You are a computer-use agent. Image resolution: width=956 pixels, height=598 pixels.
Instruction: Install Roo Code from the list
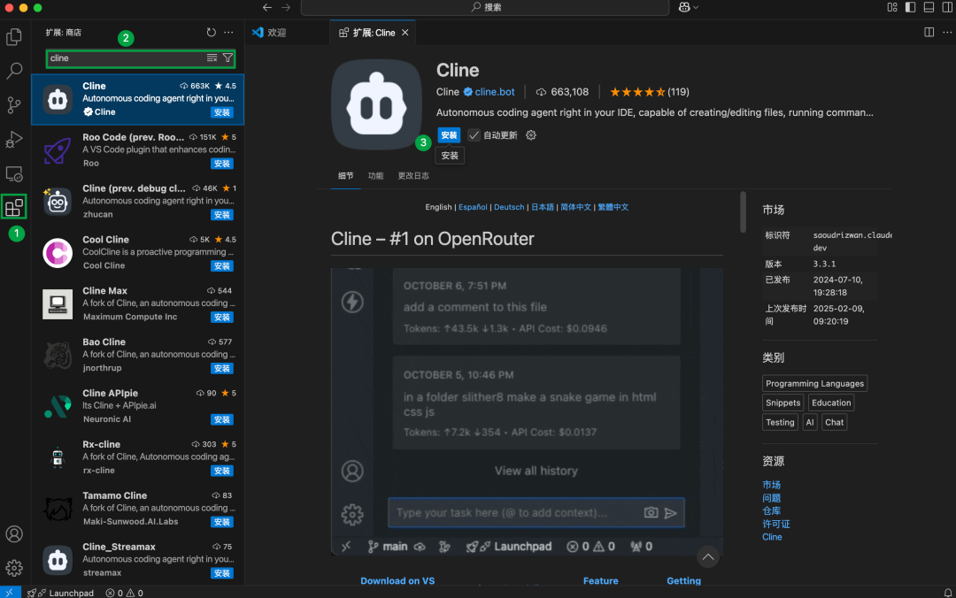[222, 164]
